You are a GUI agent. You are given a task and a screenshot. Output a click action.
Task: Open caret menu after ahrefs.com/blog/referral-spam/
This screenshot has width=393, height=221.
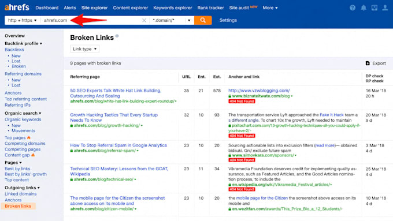pyautogui.click(x=138, y=151)
